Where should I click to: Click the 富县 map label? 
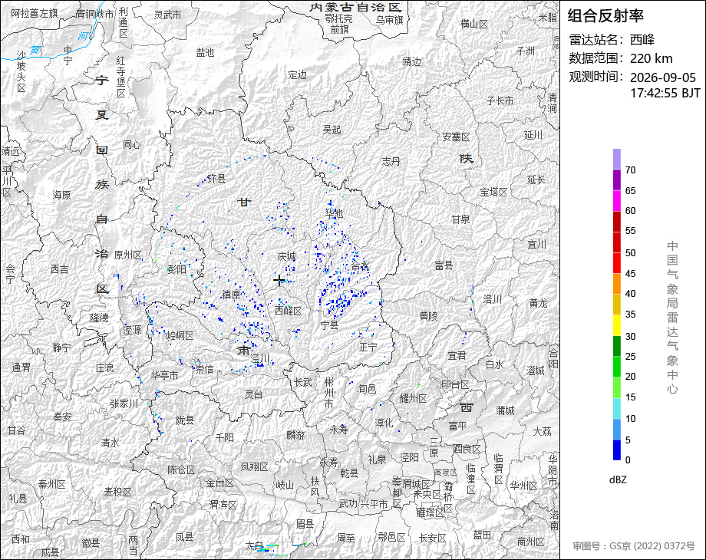[444, 265]
